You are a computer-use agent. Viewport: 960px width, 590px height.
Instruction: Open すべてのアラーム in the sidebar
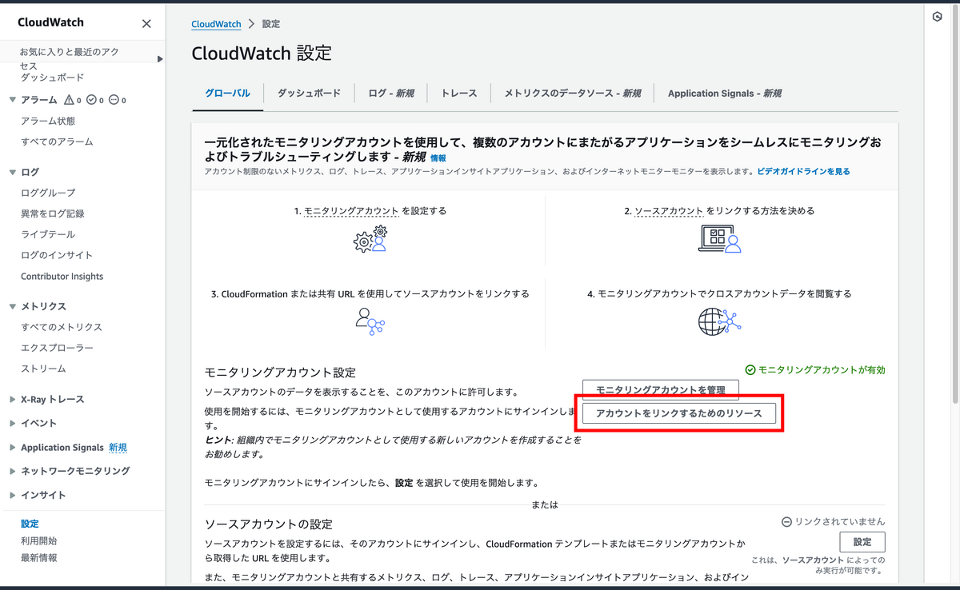pos(57,142)
